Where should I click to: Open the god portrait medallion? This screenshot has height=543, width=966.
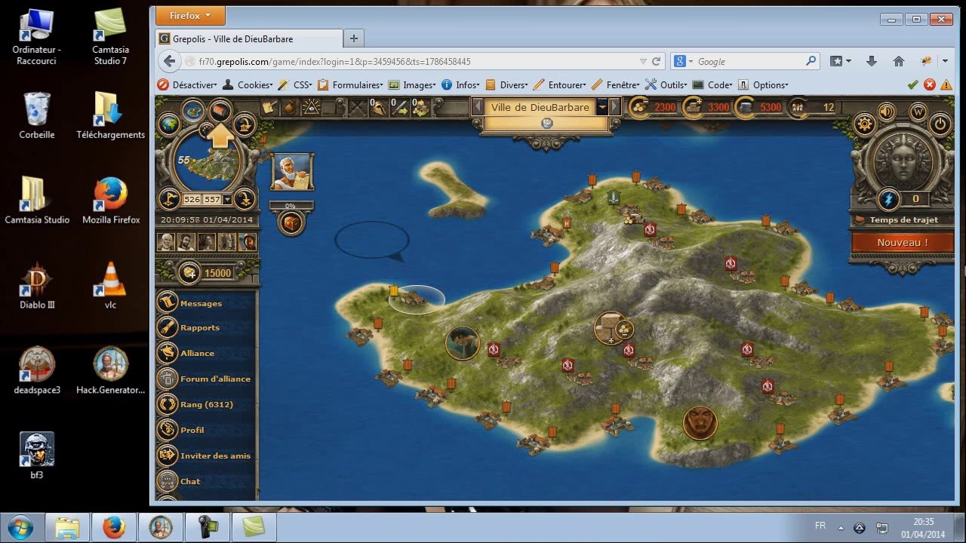pos(902,160)
